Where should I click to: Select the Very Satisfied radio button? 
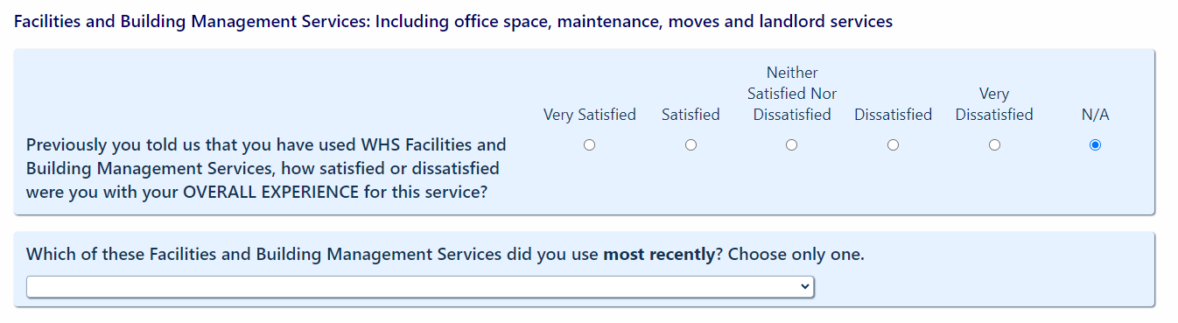coord(589,145)
